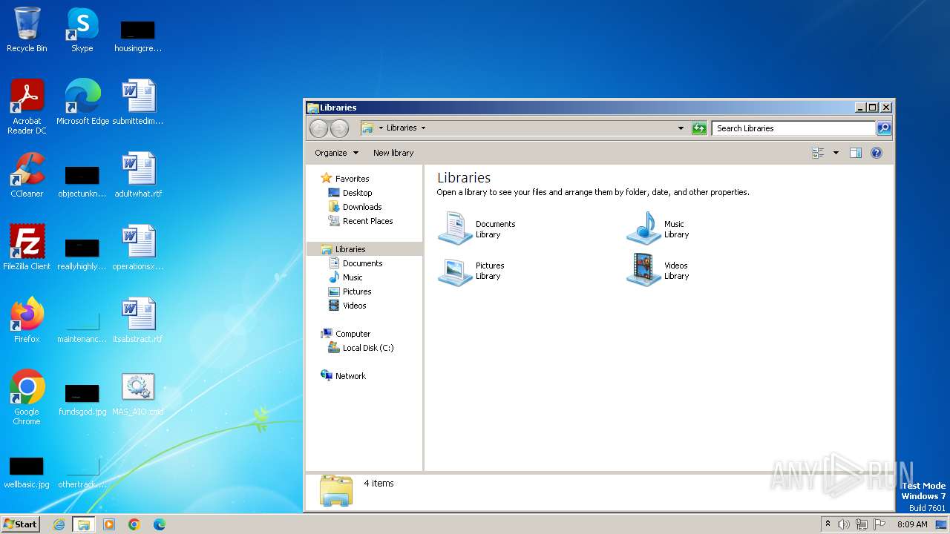Image resolution: width=950 pixels, height=534 pixels.
Task: Select Music in navigation tree
Action: click(x=353, y=277)
